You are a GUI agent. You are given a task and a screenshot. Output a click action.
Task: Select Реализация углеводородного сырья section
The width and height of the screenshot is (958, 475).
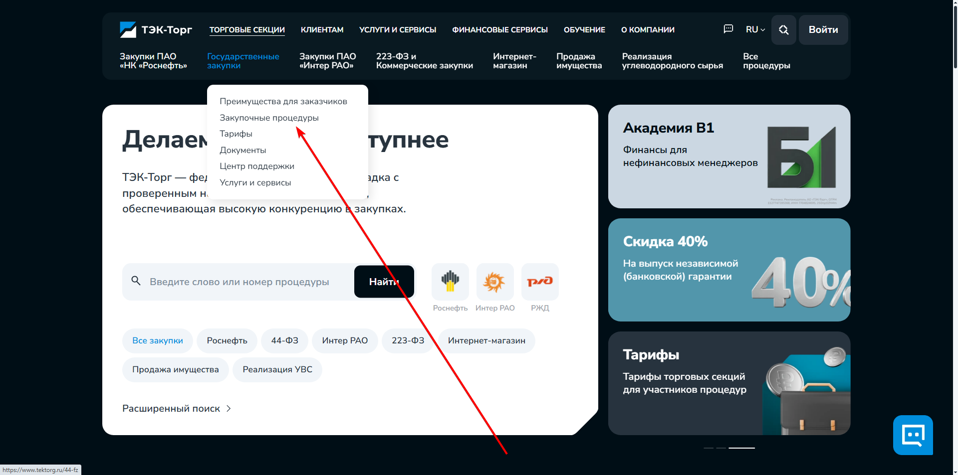672,61
